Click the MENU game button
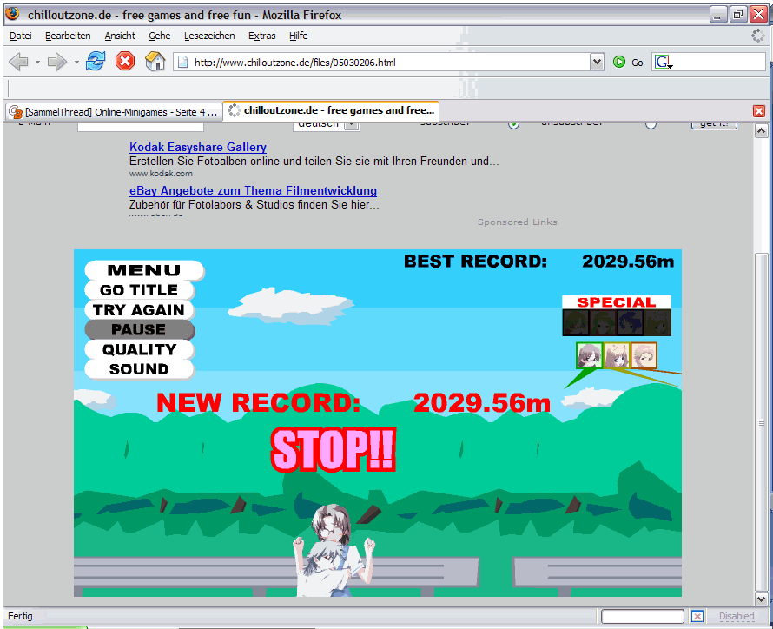This screenshot has width=773, height=629. point(144,270)
